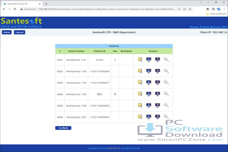This screenshot has width=228, height=152.
Task: Click the Anonymous 1153 patient name cell
Action: (x=76, y=83)
